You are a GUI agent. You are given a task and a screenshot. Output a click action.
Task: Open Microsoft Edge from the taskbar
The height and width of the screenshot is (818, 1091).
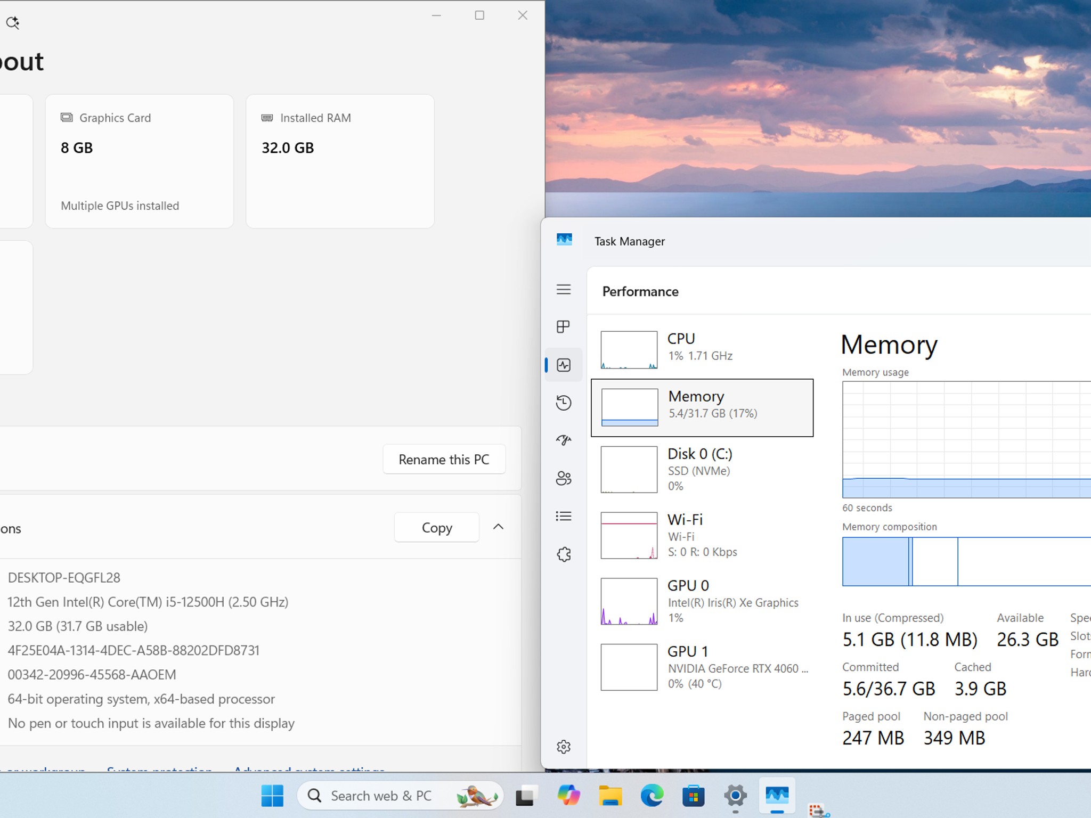point(652,796)
